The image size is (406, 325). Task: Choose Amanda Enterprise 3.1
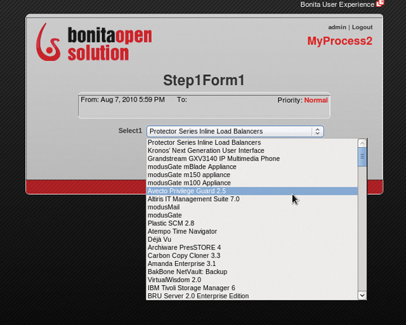252,263
